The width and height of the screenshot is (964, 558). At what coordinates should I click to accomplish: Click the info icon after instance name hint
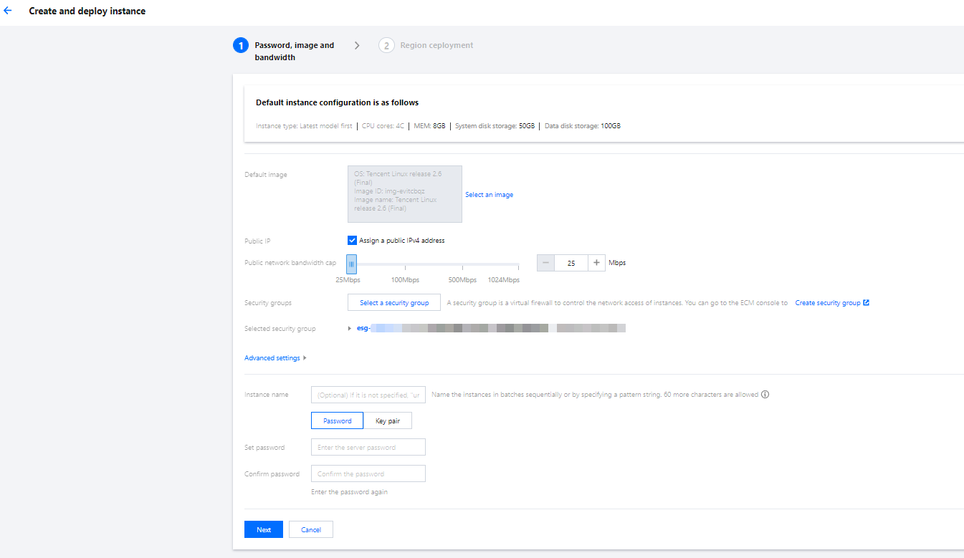pos(765,395)
